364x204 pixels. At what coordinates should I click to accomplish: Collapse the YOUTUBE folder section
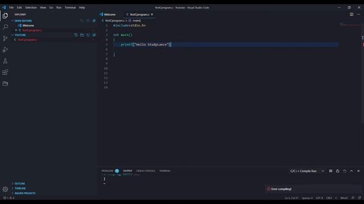(13, 35)
